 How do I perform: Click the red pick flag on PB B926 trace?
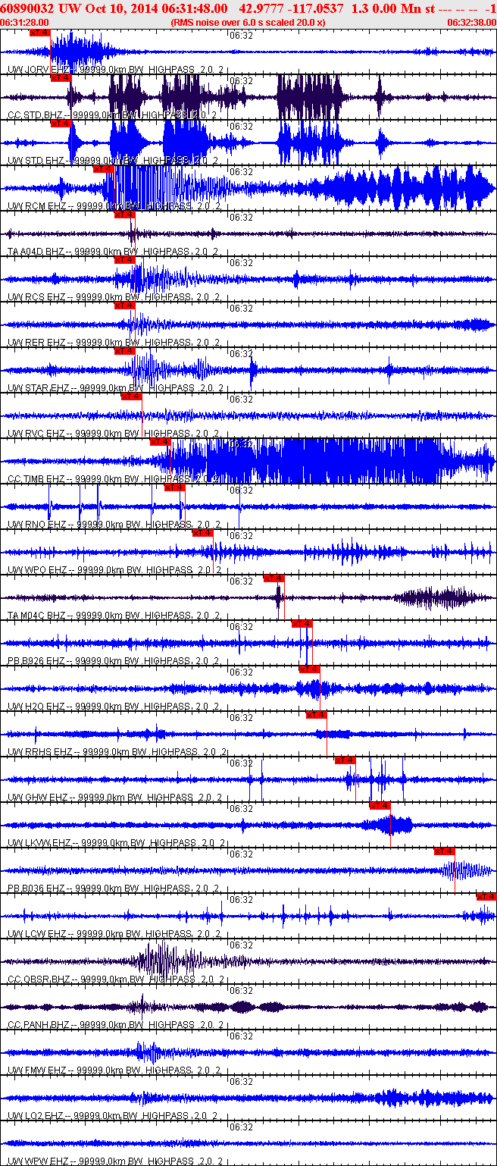point(302,624)
